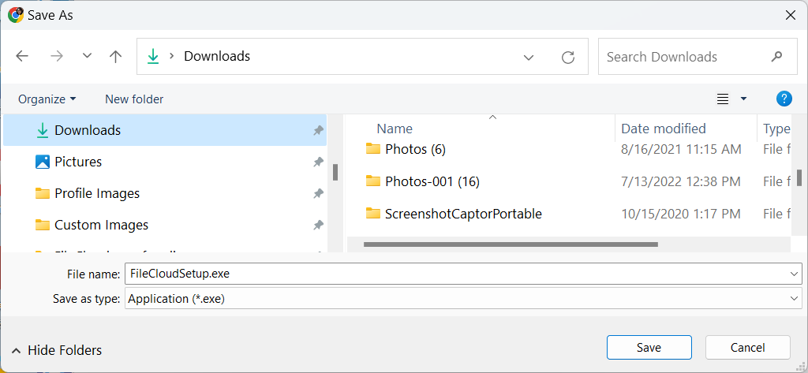
Task: Open the Recent locations dropdown arrow
Action: (87, 57)
